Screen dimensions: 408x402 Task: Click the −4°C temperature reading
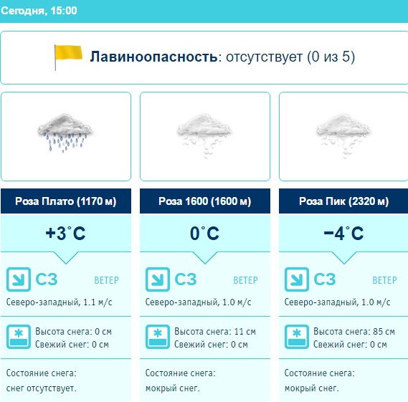[x=343, y=233]
